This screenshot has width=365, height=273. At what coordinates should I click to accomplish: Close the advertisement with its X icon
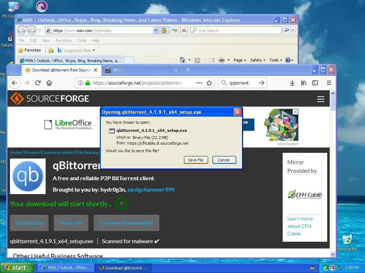point(295,112)
